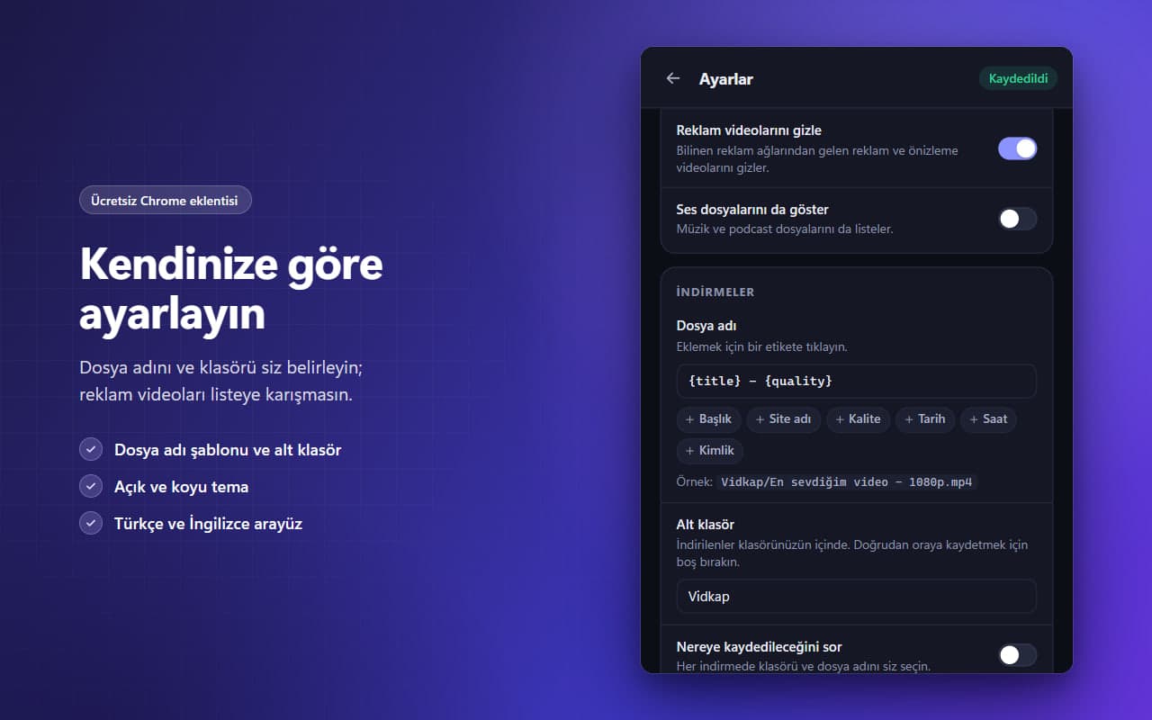Screen dimensions: 1152x720
Task: Click the İNDİRMELER section heading
Action: (715, 292)
